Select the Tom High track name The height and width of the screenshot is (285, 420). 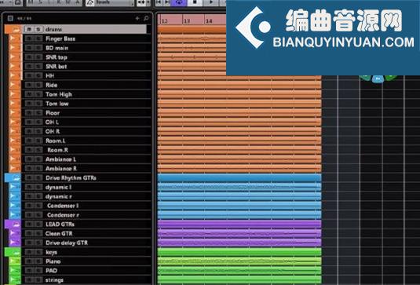(x=59, y=94)
